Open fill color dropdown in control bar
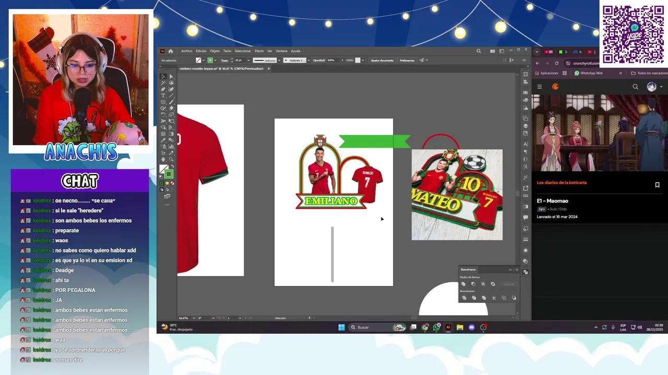 (x=204, y=60)
